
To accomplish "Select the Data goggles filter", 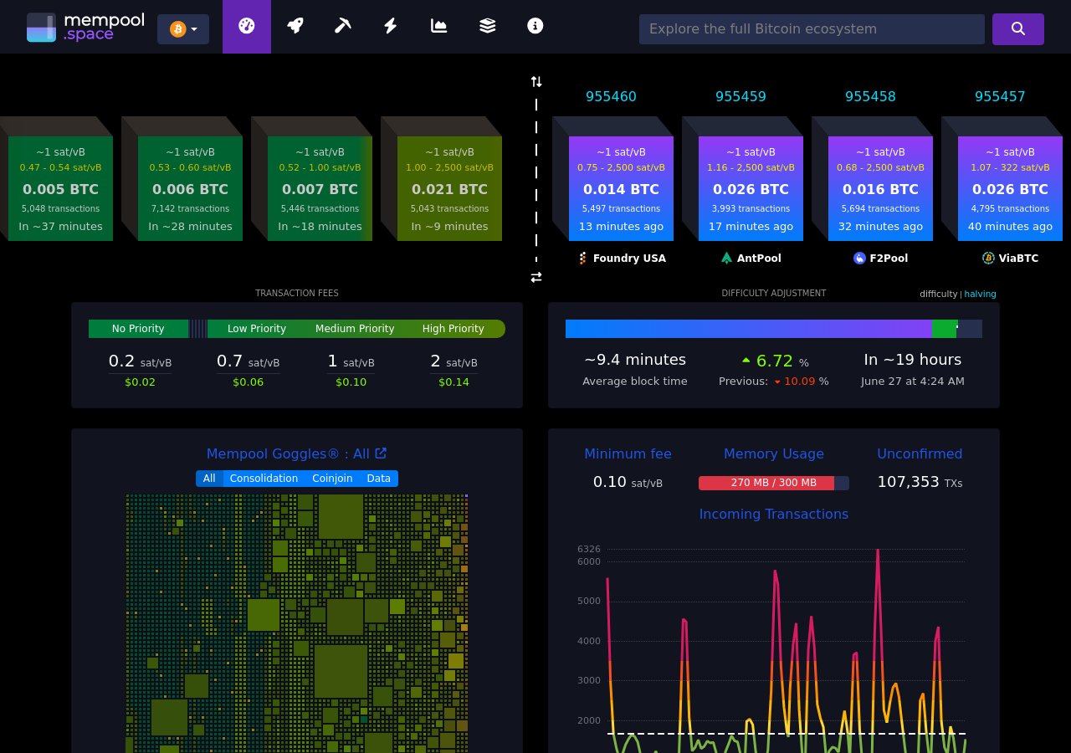I will coord(379,479).
